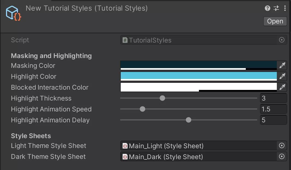Click the Highlight Thickness slider handle
The width and height of the screenshot is (291, 170).
(x=162, y=98)
